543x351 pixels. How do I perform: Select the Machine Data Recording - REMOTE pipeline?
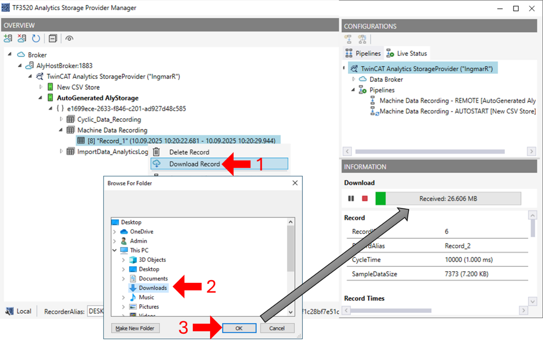(x=458, y=101)
